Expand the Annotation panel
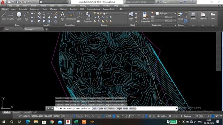223x125 pixels. click(x=70, y=25)
